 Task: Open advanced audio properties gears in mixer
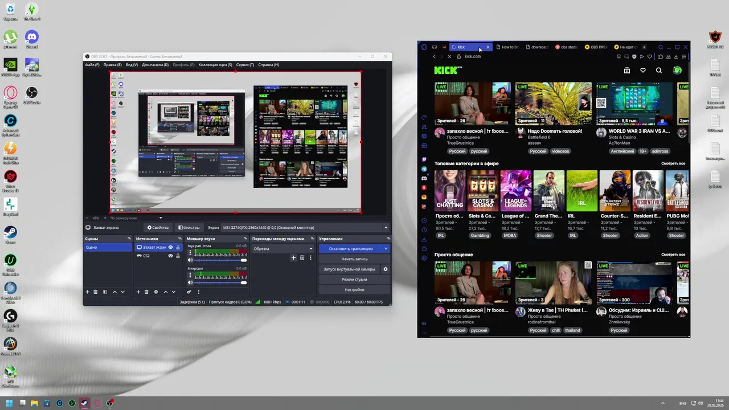point(189,292)
